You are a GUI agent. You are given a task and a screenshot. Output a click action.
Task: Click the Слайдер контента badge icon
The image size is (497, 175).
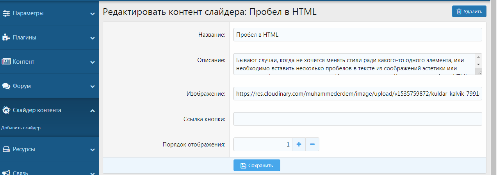tap(6, 110)
